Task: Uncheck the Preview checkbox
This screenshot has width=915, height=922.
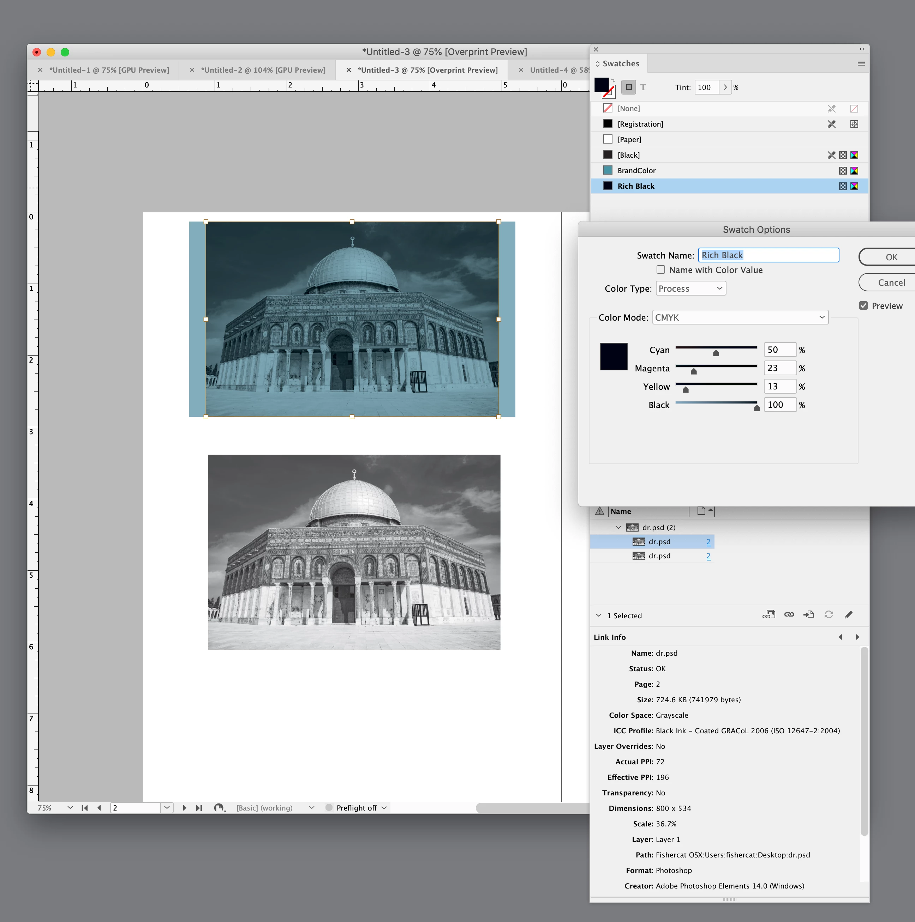Action: [863, 306]
